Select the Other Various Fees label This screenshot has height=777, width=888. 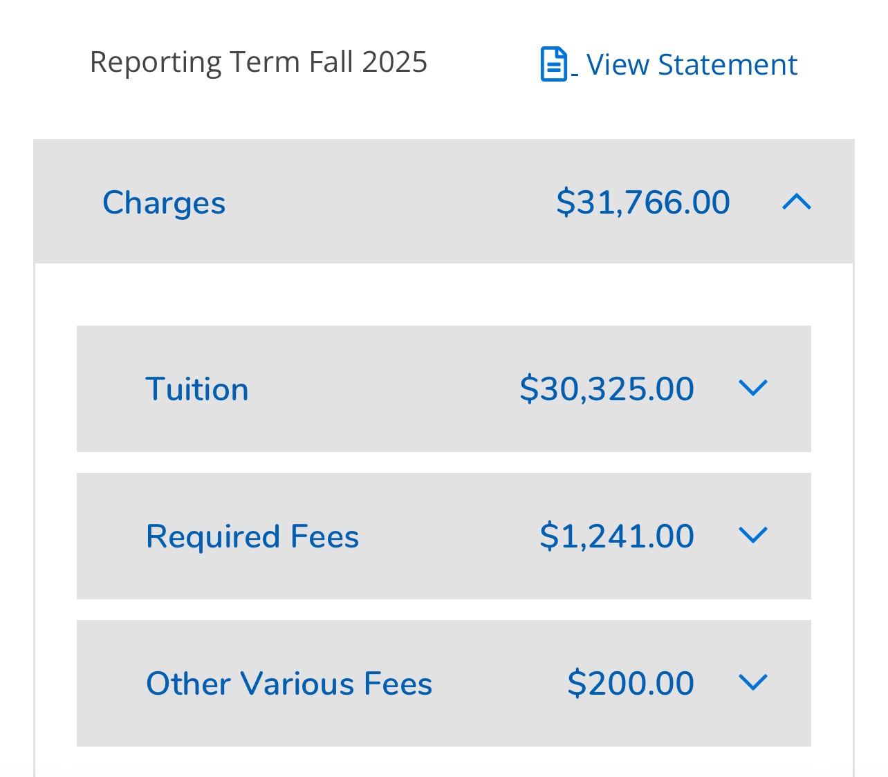click(289, 684)
